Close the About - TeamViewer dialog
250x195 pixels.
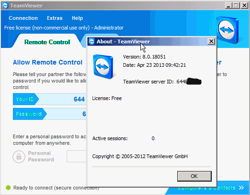pos(211,41)
